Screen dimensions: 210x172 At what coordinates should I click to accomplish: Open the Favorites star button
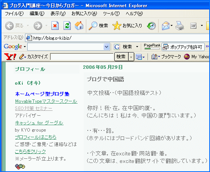pyautogui.click(x=127, y=26)
